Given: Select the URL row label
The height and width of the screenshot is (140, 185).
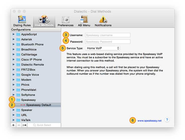Looking at the screenshot, I should (x=24, y=115).
